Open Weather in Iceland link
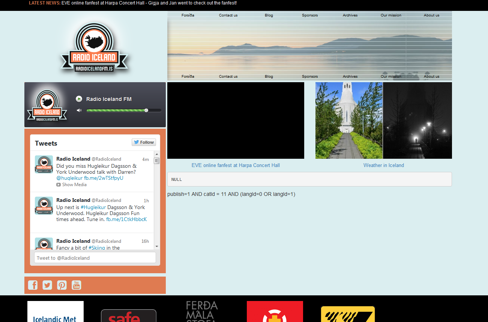Screen dimensions: 488x322 coord(384,165)
